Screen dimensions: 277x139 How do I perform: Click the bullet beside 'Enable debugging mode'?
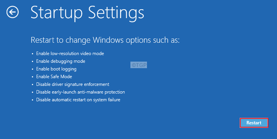click(x=32, y=62)
